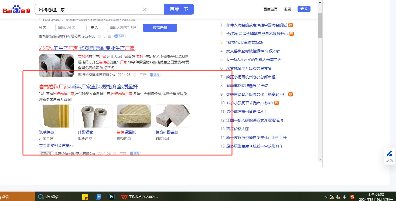Open hot search 湖南博物院辟谣展品被盗

(x=247, y=86)
